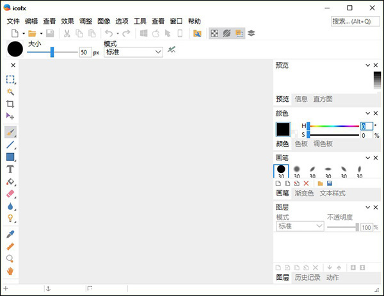Click the Apple icon creation button
The image size is (384, 296).
(x=156, y=33)
